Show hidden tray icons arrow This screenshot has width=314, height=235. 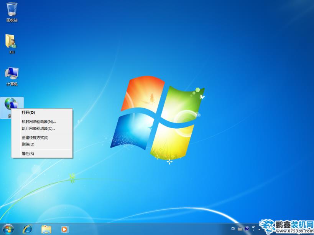pyautogui.click(x=259, y=230)
